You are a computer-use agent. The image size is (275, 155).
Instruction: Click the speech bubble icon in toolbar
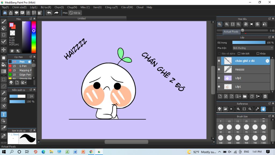click(x=16, y=13)
